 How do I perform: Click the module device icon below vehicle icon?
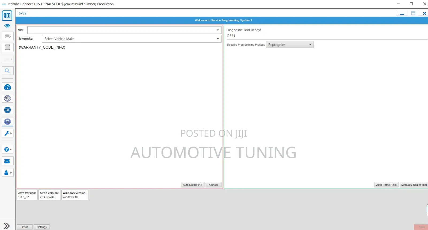coord(7,47)
